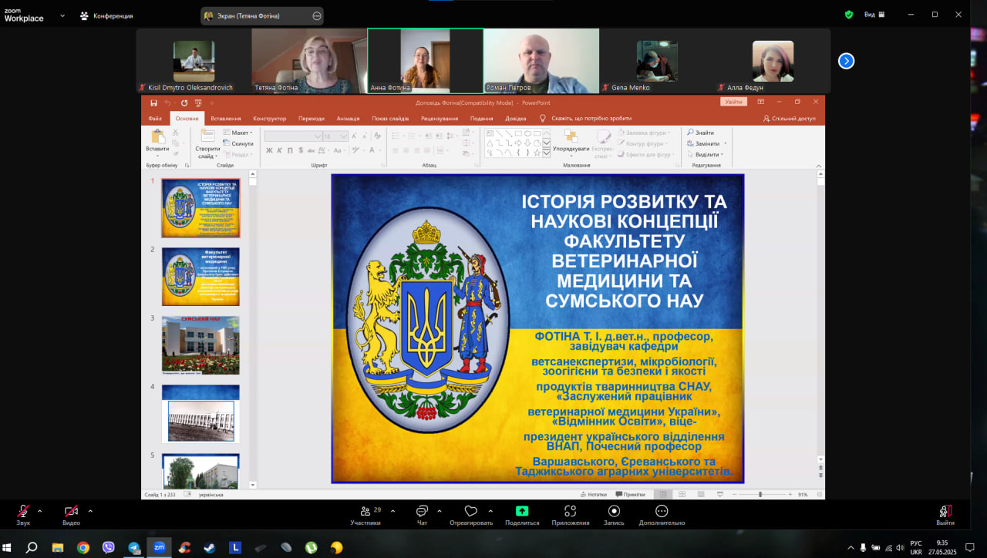The height and width of the screenshot is (558, 987).
Task: Open the Дополнительно more options icon
Action: pyautogui.click(x=662, y=511)
